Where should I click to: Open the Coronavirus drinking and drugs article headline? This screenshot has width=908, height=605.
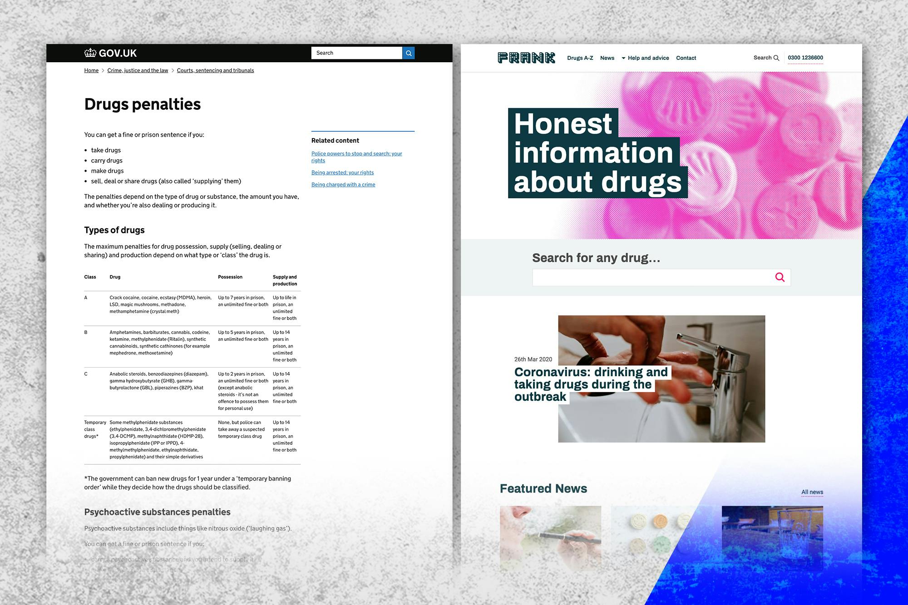[x=591, y=384]
